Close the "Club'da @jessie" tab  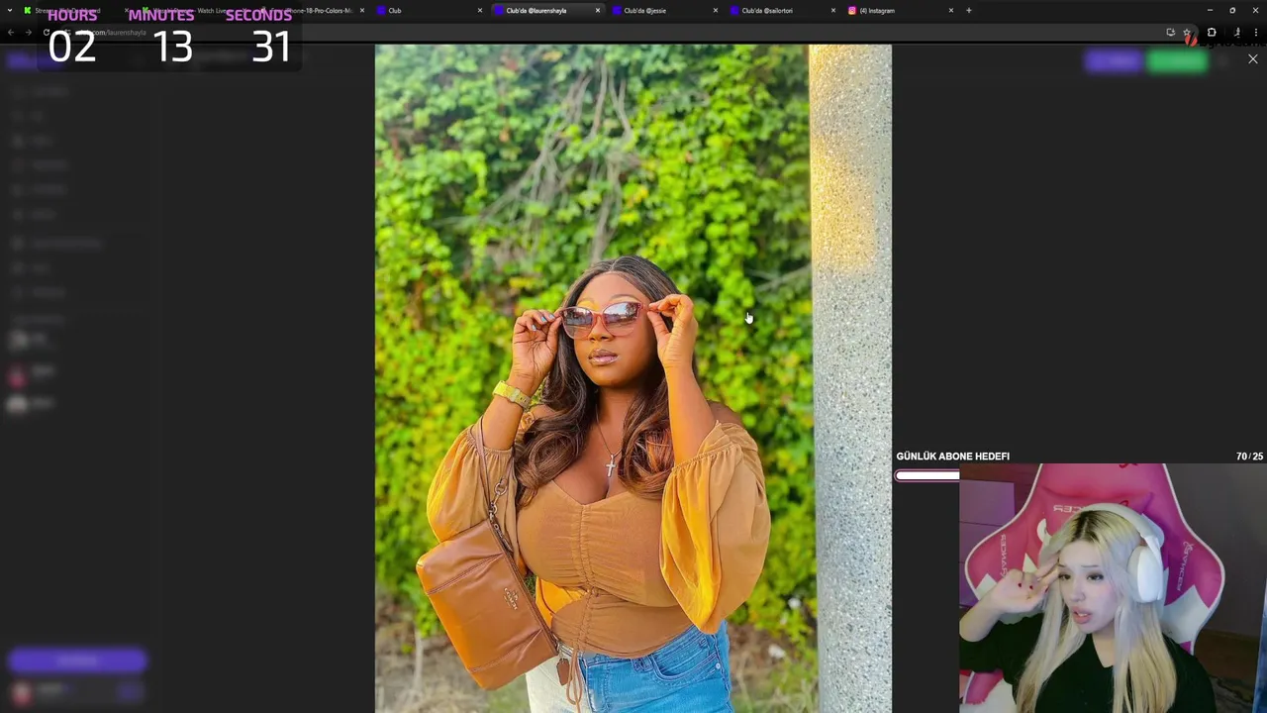[716, 11]
